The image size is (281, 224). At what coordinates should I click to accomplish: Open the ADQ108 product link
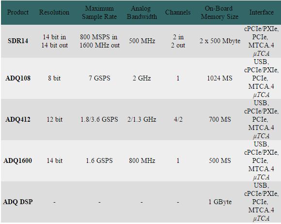(18, 78)
